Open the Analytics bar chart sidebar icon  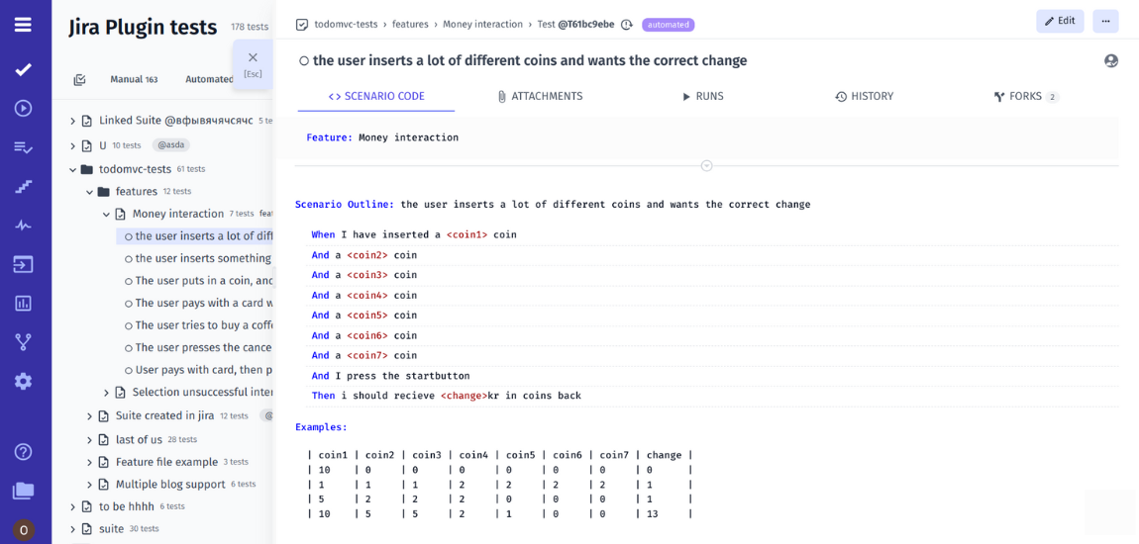(23, 304)
